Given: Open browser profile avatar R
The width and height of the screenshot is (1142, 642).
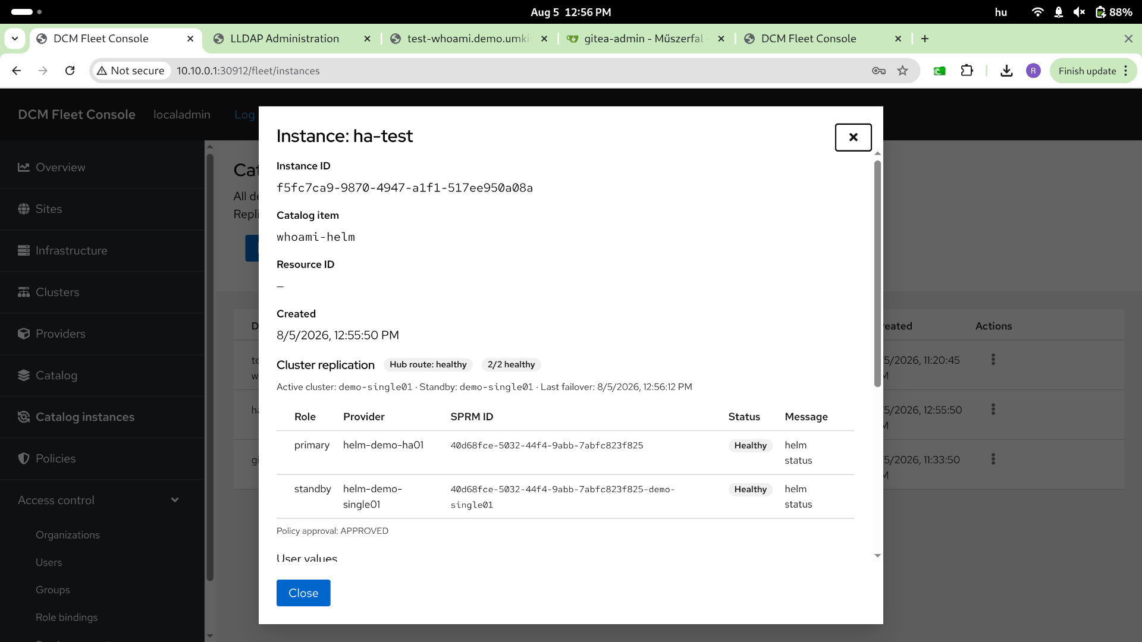Looking at the screenshot, I should coord(1033,71).
